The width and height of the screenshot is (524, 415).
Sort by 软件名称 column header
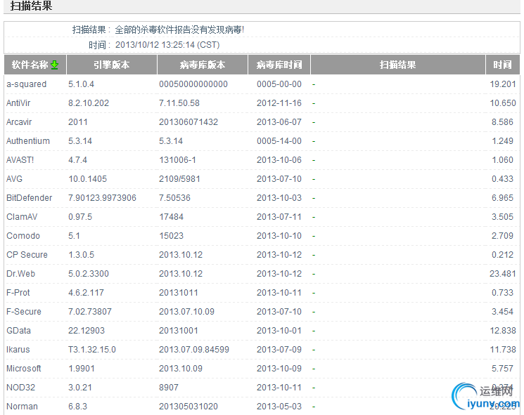[x=35, y=65]
